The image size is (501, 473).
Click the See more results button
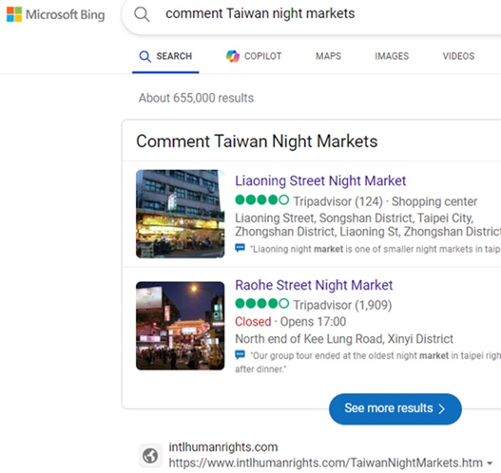point(395,408)
